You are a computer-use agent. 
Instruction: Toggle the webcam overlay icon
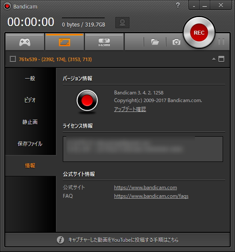pyautogui.click(x=122, y=23)
